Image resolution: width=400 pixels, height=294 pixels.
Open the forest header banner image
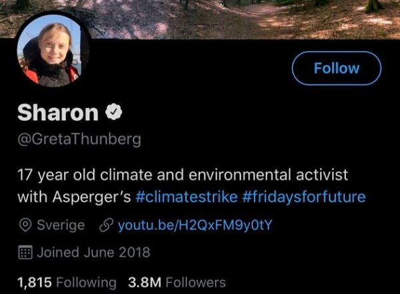(x=233, y=17)
